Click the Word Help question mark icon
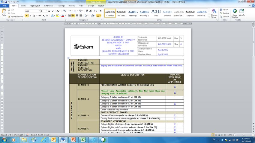Image resolution: width=255 pixels, height=143 pixels. click(x=253, y=6)
